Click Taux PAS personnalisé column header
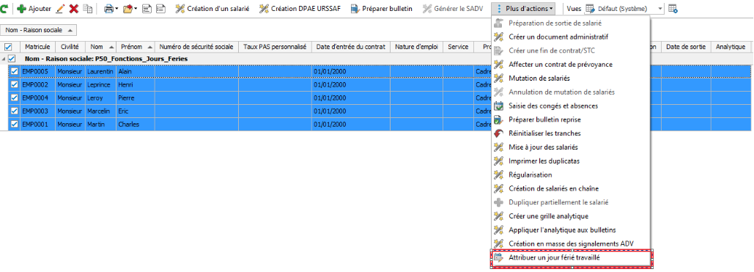754x272 pixels. click(x=275, y=47)
